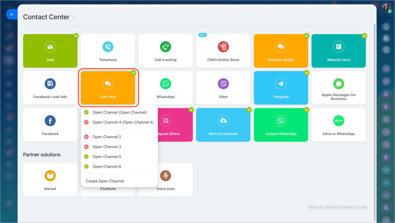Open the user profile avatar

[x=386, y=8]
